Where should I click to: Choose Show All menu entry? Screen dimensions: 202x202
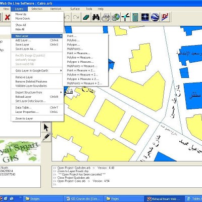coord(37,25)
